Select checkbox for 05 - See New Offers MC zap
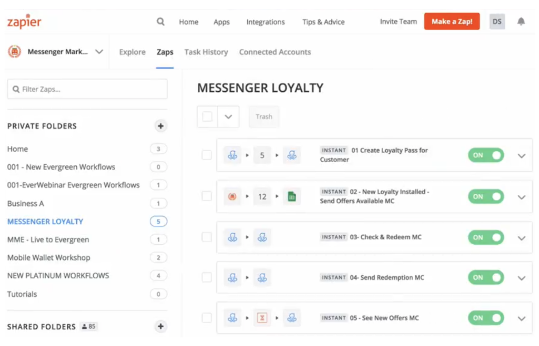The image size is (539, 346). (x=206, y=318)
